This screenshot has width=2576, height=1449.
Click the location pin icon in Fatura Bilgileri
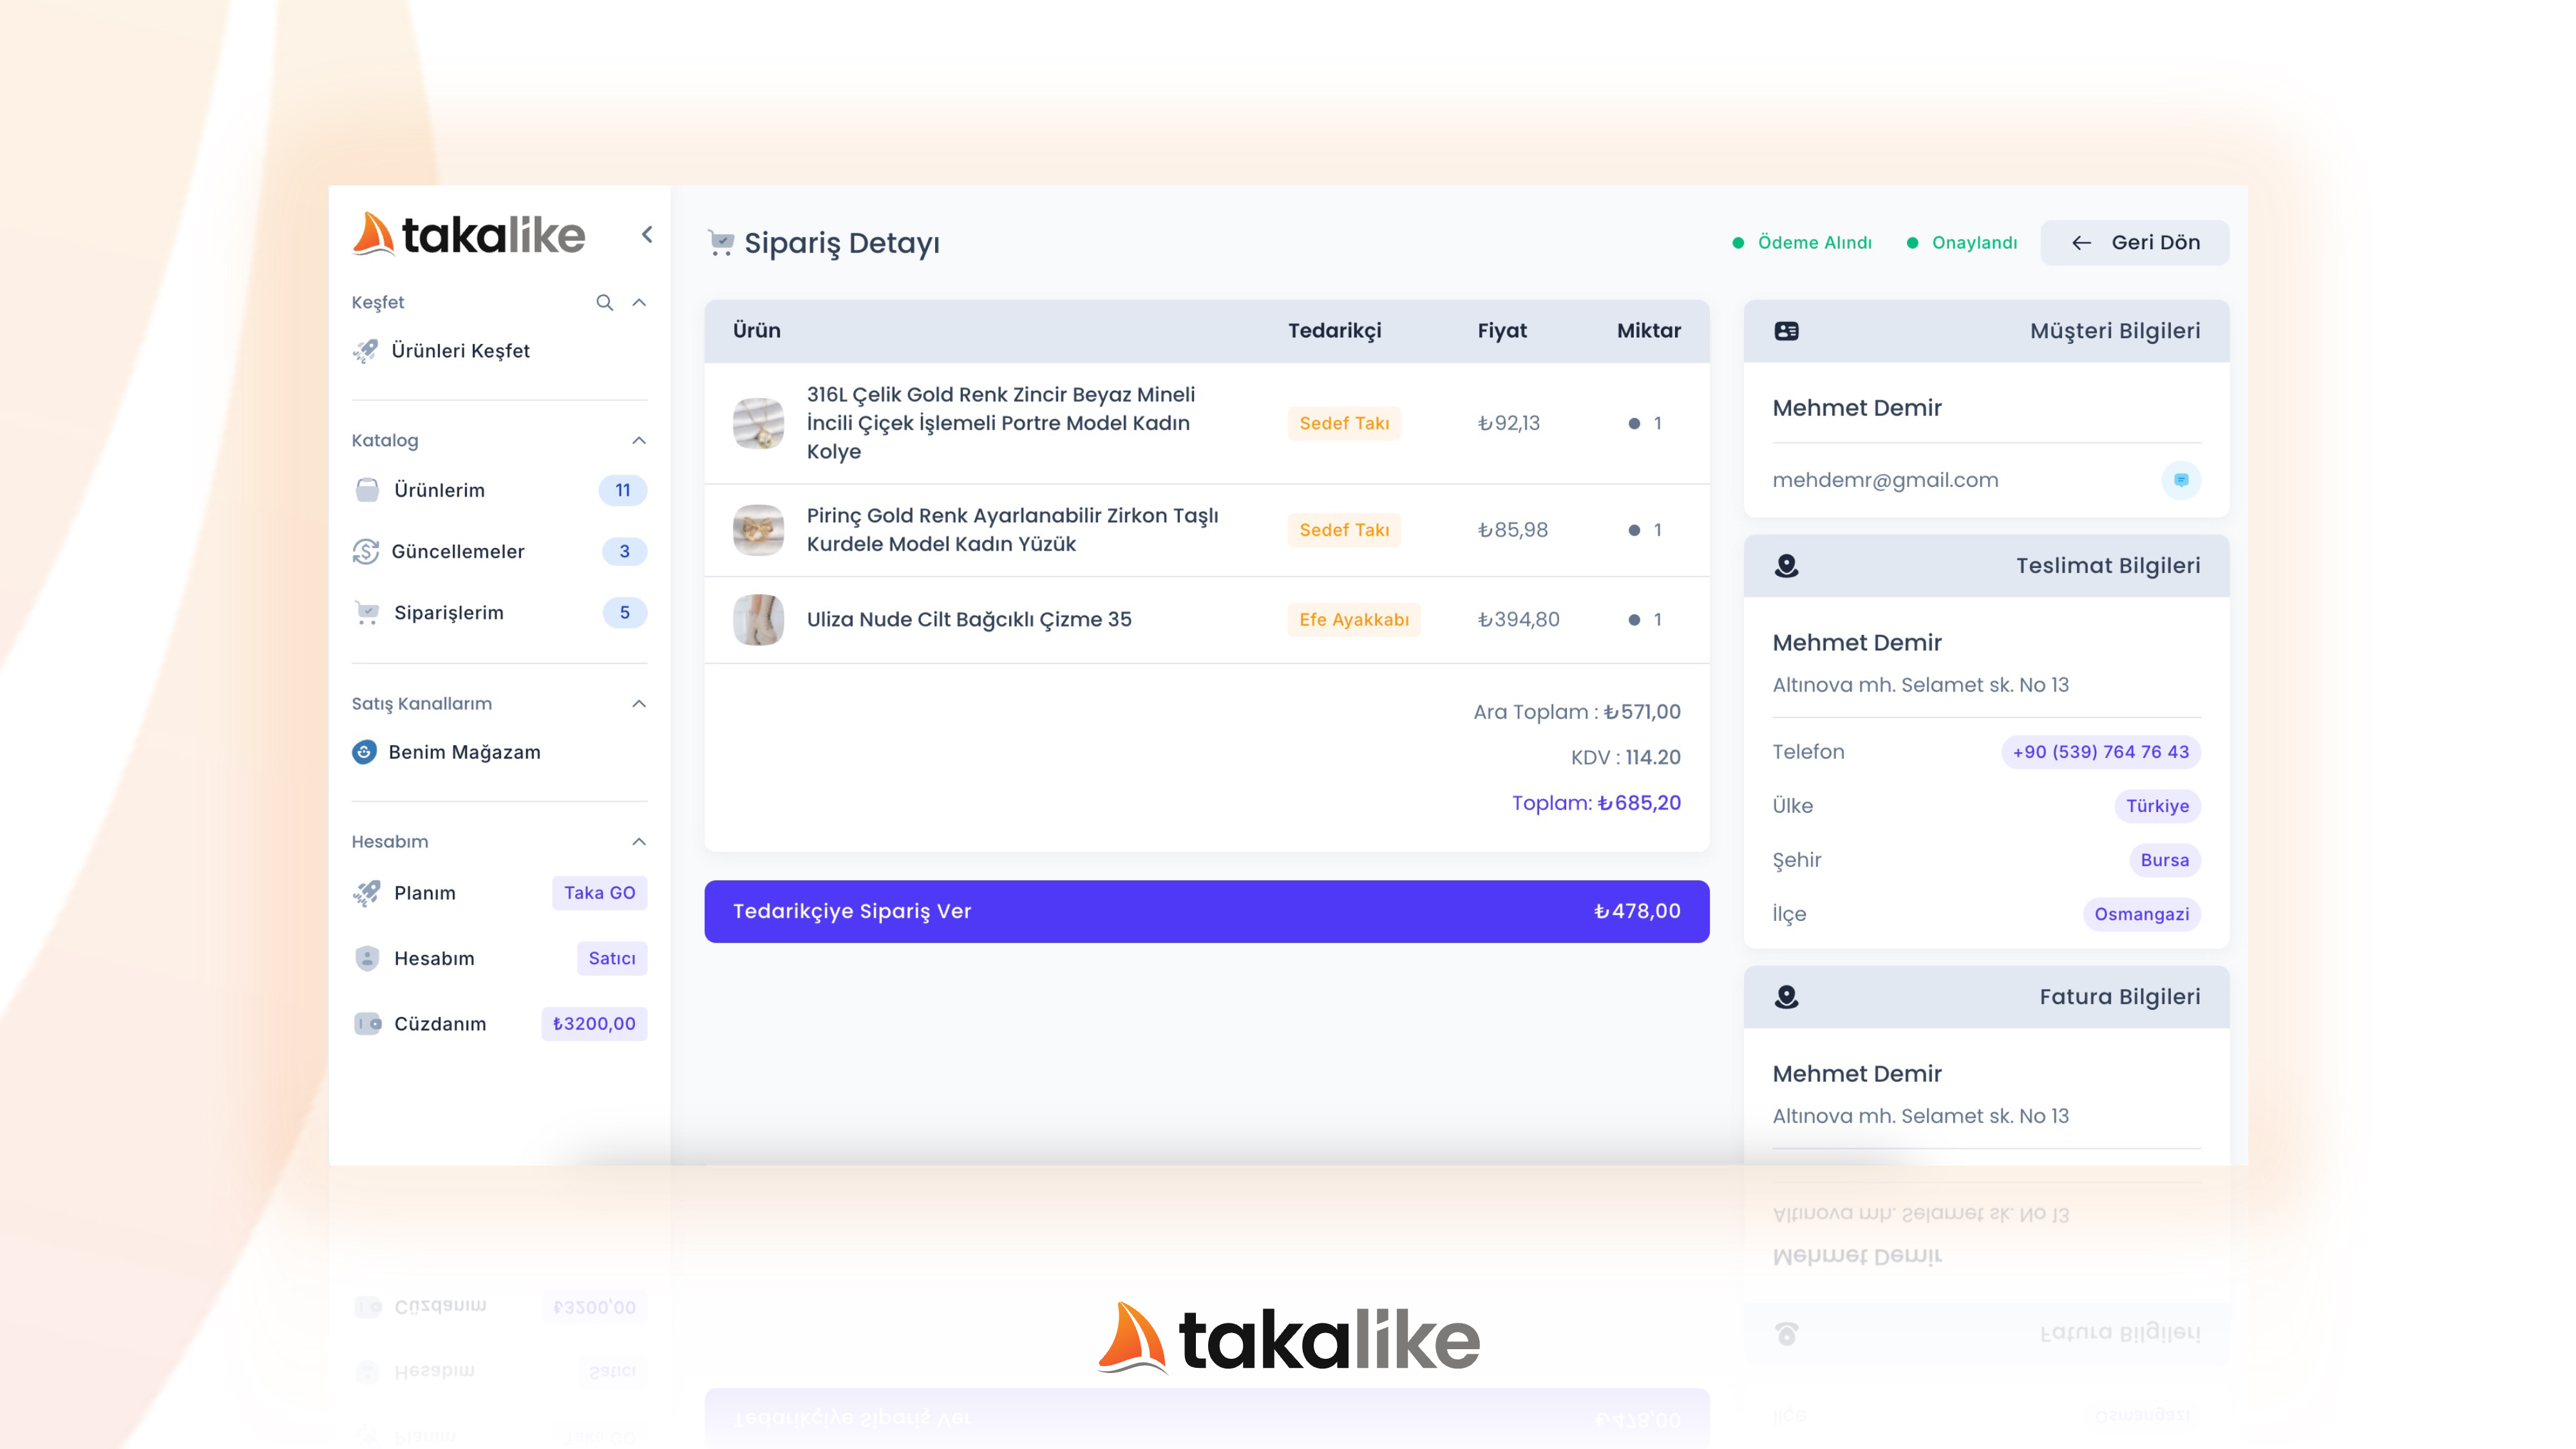pyautogui.click(x=1787, y=997)
